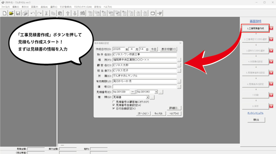
Task: Play the video icon beside 6.見積条件の設定
Action: click(x=271, y=84)
